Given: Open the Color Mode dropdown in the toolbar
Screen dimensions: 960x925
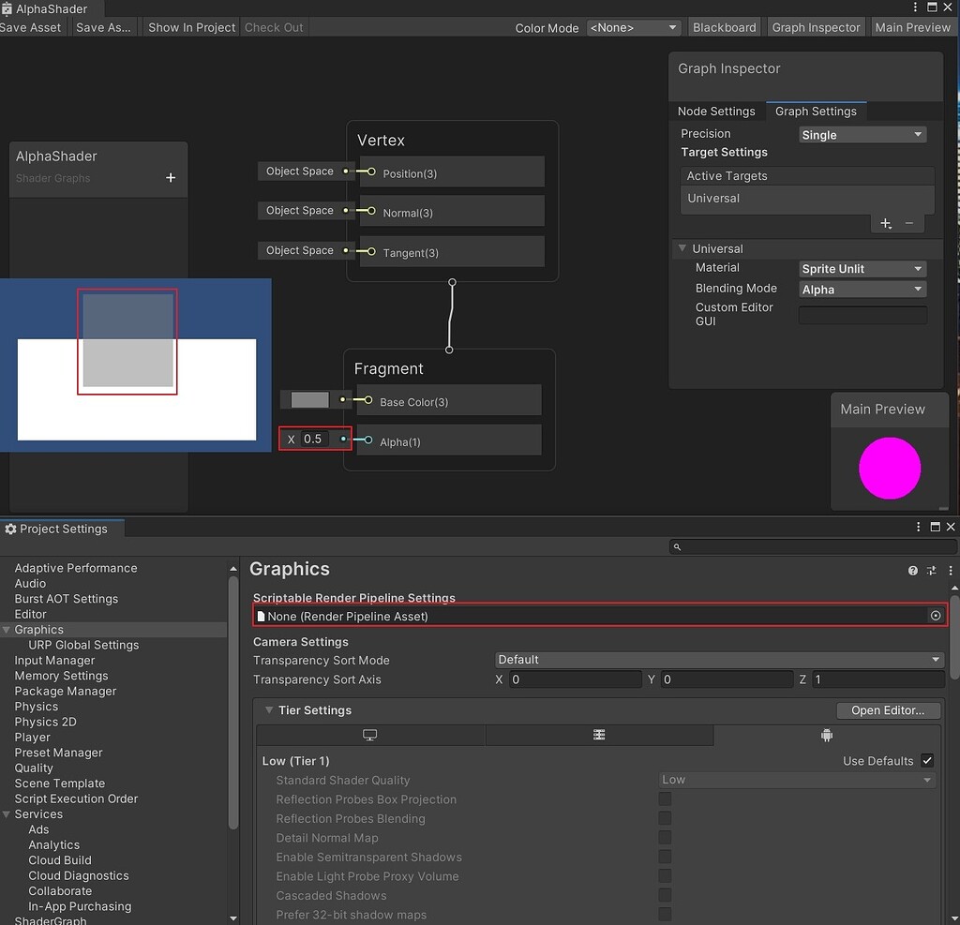Looking at the screenshot, I should (x=633, y=27).
